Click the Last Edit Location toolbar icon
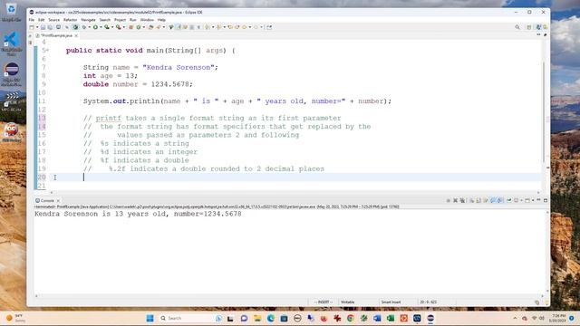This screenshot has height=326, width=580. coord(229,27)
